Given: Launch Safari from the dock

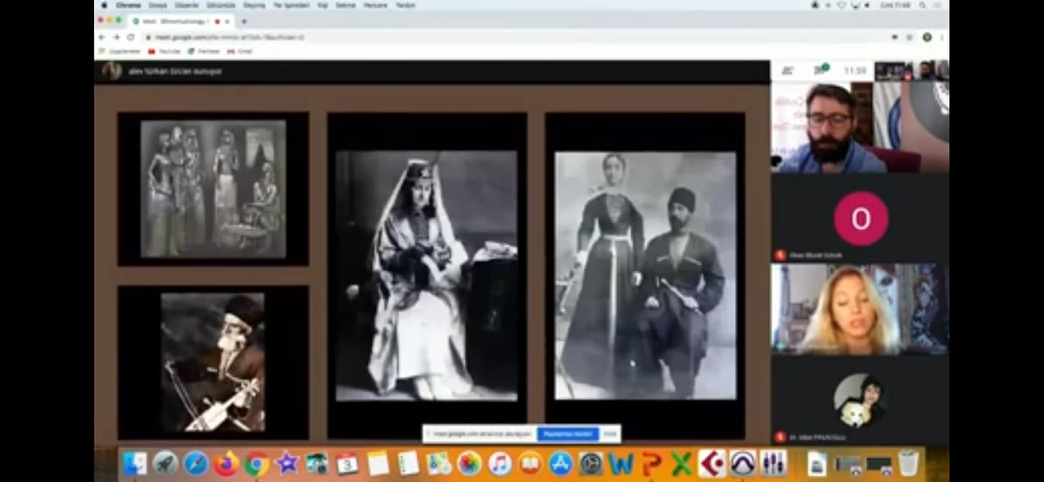Looking at the screenshot, I should pyautogui.click(x=196, y=463).
